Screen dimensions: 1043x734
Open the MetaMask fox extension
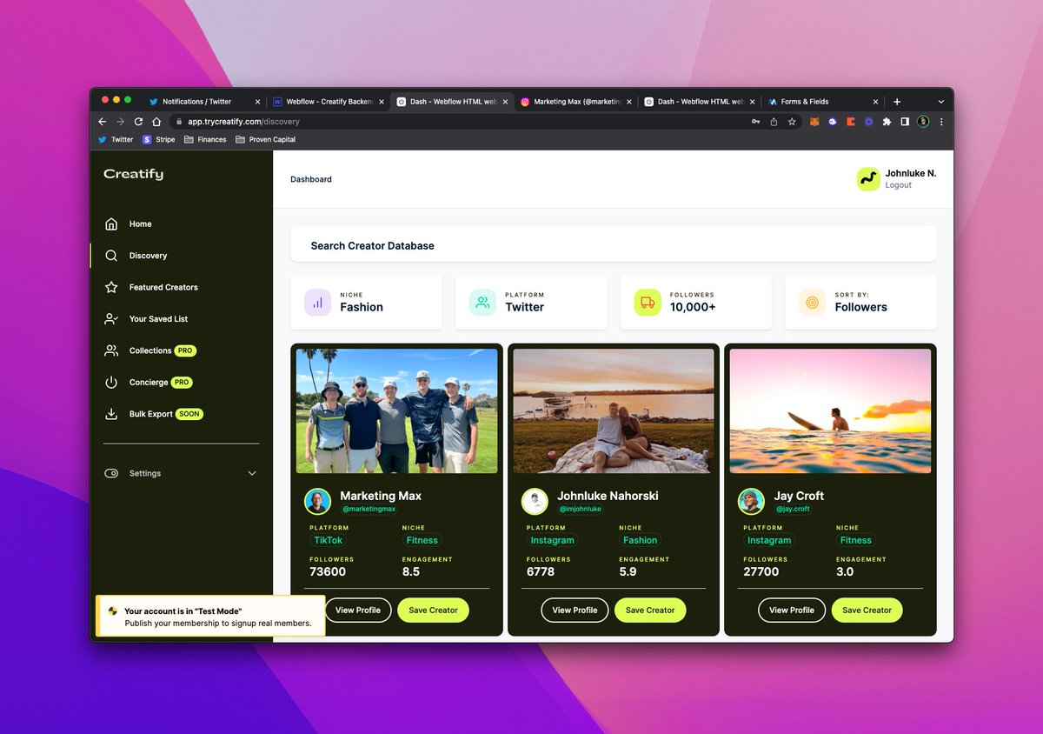[814, 122]
